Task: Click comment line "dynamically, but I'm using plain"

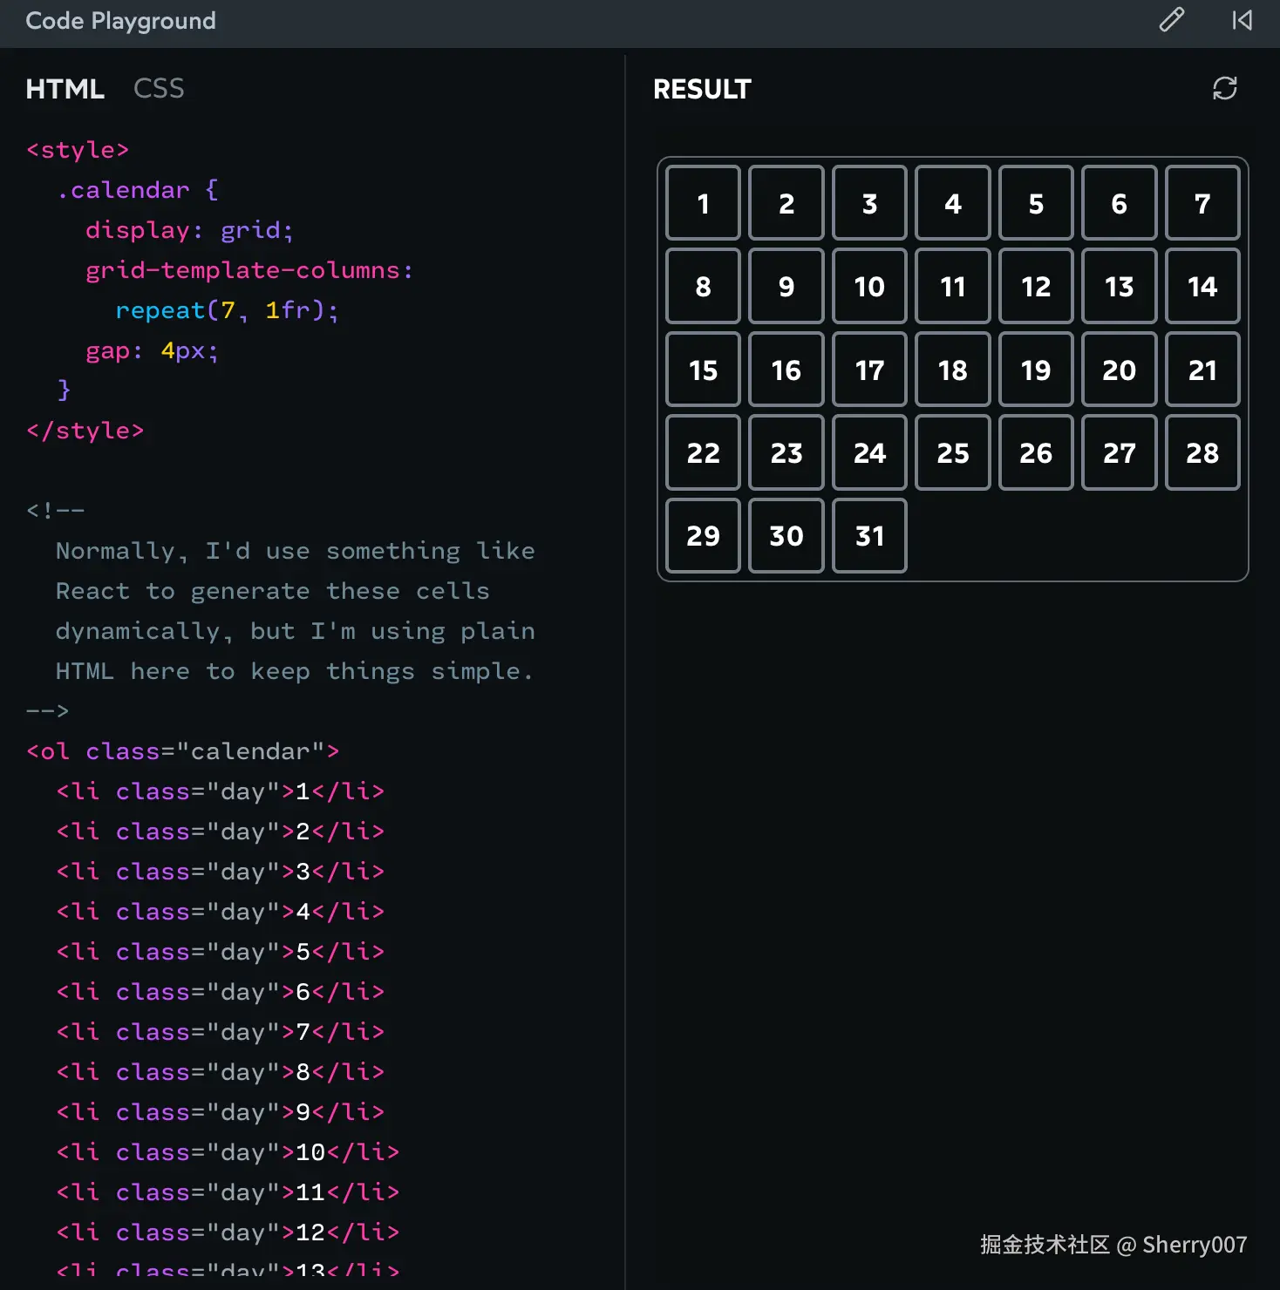Action: coord(295,631)
